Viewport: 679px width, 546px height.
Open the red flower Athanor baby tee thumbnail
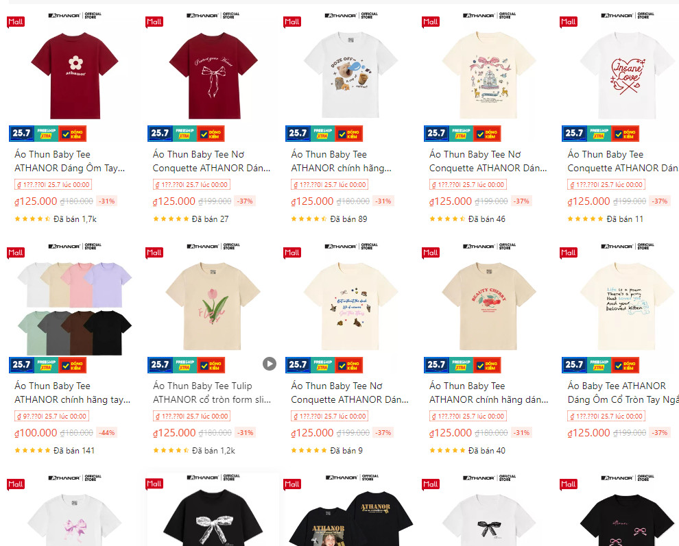[x=75, y=76]
